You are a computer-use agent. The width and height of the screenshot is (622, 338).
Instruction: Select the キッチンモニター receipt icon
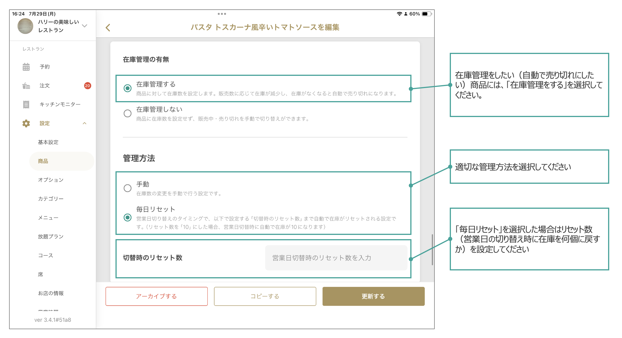pos(26,104)
